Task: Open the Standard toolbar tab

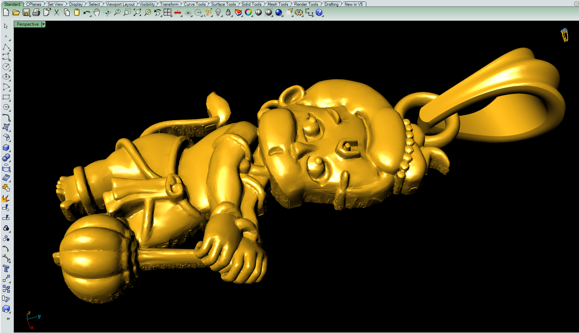Action: pos(12,4)
